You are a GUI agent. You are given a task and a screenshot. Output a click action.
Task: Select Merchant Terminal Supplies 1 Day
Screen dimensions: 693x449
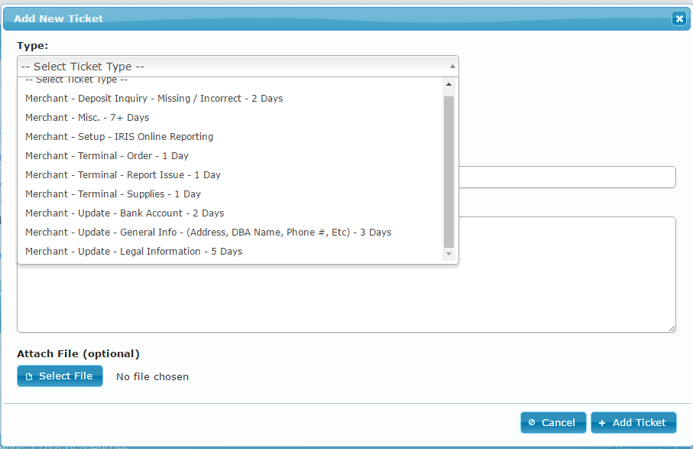point(113,194)
